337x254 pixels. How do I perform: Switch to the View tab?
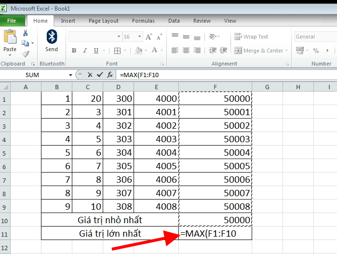230,21
